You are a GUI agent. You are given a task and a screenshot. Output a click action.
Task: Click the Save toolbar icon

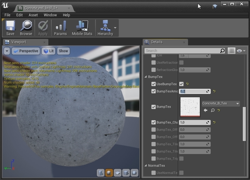pyautogui.click(x=10, y=28)
